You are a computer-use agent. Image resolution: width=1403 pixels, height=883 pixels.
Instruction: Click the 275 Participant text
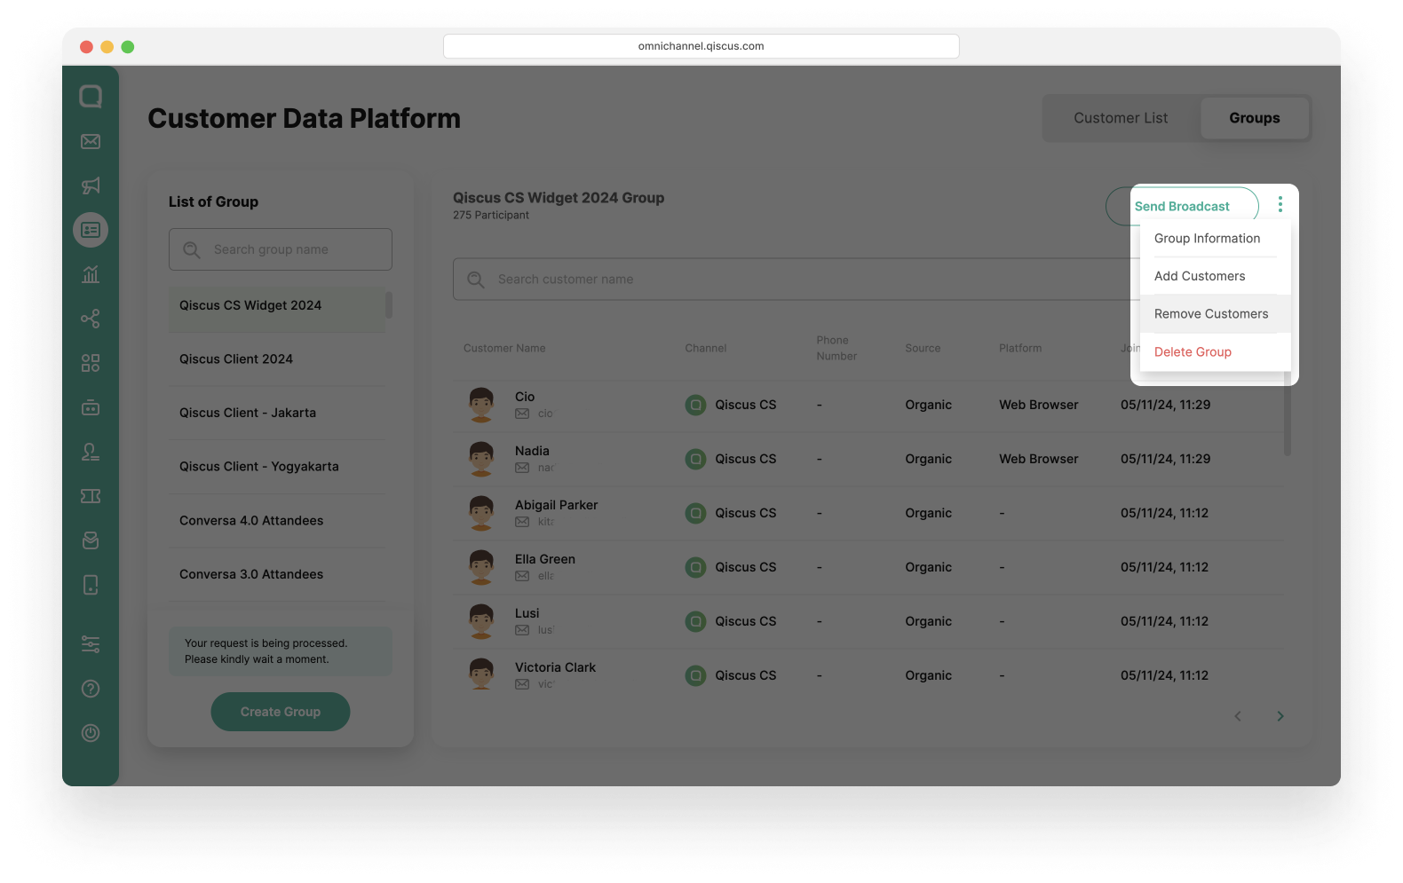point(491,216)
